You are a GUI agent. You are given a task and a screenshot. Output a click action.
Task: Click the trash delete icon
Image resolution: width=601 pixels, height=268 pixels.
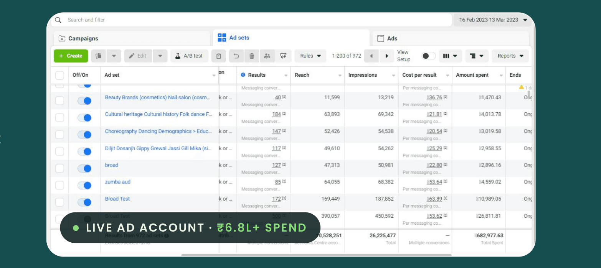252,56
